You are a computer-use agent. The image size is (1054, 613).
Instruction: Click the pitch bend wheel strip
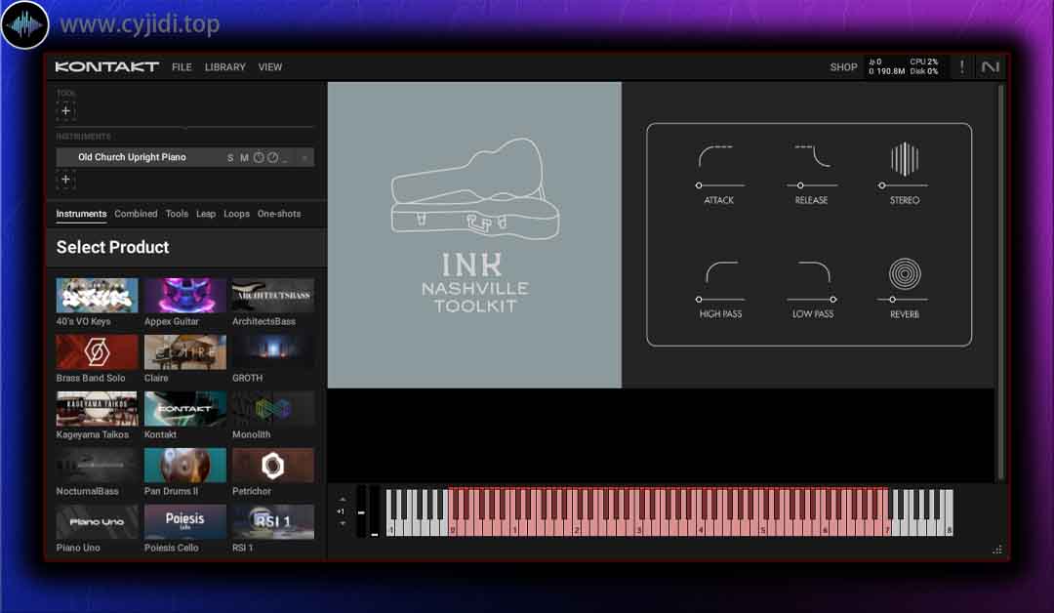[x=361, y=512]
